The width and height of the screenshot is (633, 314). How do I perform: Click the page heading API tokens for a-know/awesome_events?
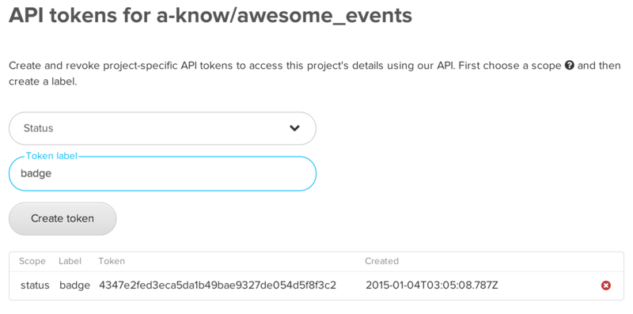(210, 16)
